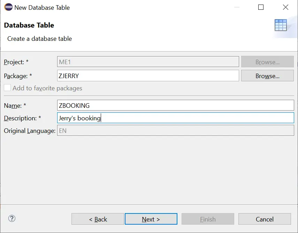The image size is (298, 233).
Task: Maximize the New Database Table dialog
Action: pos(261,7)
